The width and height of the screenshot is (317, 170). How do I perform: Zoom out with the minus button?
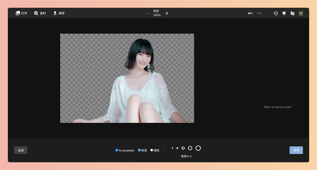[x=147, y=13]
